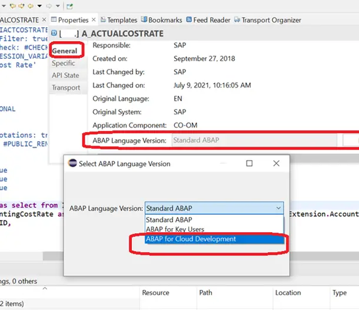The image size is (359, 310).
Task: Click the '2 items)' row in Problems
Action: pyautogui.click(x=12, y=304)
